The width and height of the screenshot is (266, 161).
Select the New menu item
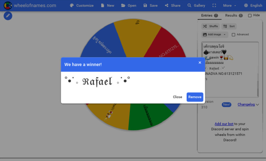(108, 6)
